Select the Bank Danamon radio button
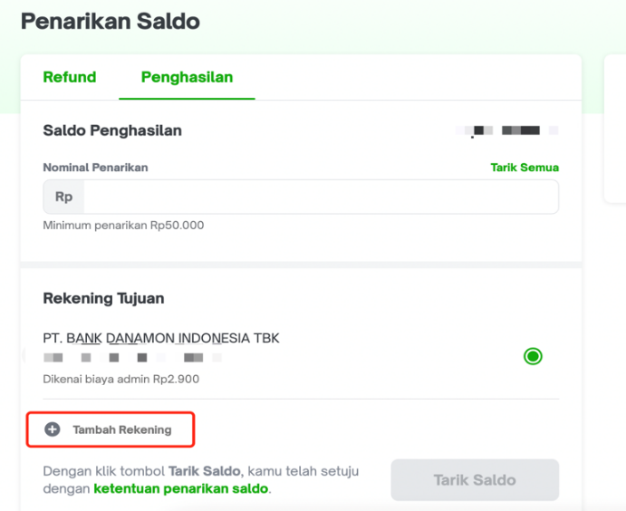The width and height of the screenshot is (626, 511). [x=533, y=356]
